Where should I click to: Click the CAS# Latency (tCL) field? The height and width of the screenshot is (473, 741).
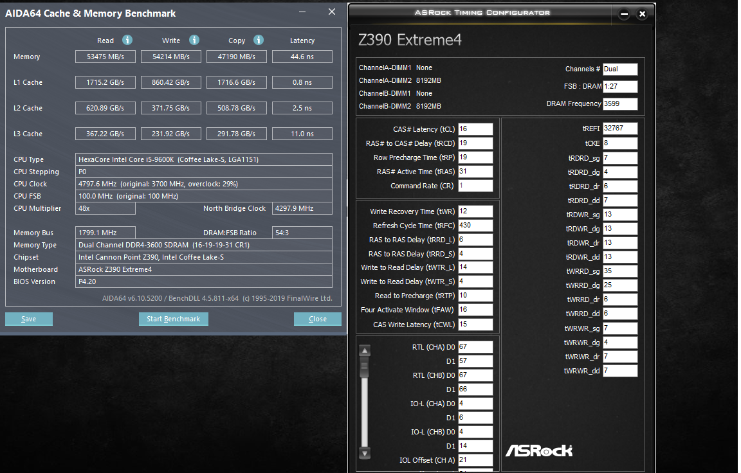[x=475, y=129]
